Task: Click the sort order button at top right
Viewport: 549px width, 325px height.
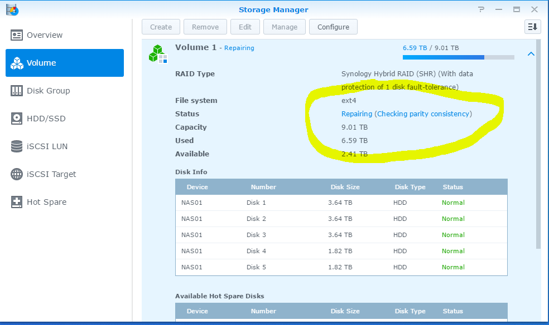Action: (x=532, y=27)
